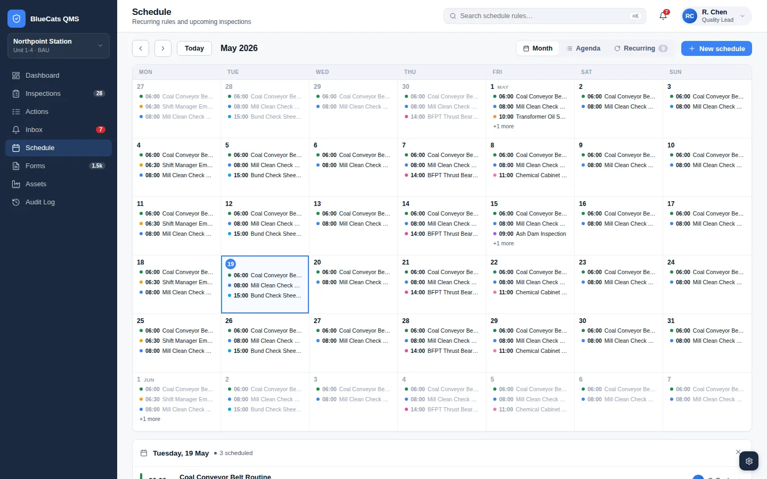Open the R. Chen account menu chevron
Viewport: 767px width, 479px height.
[742, 16]
